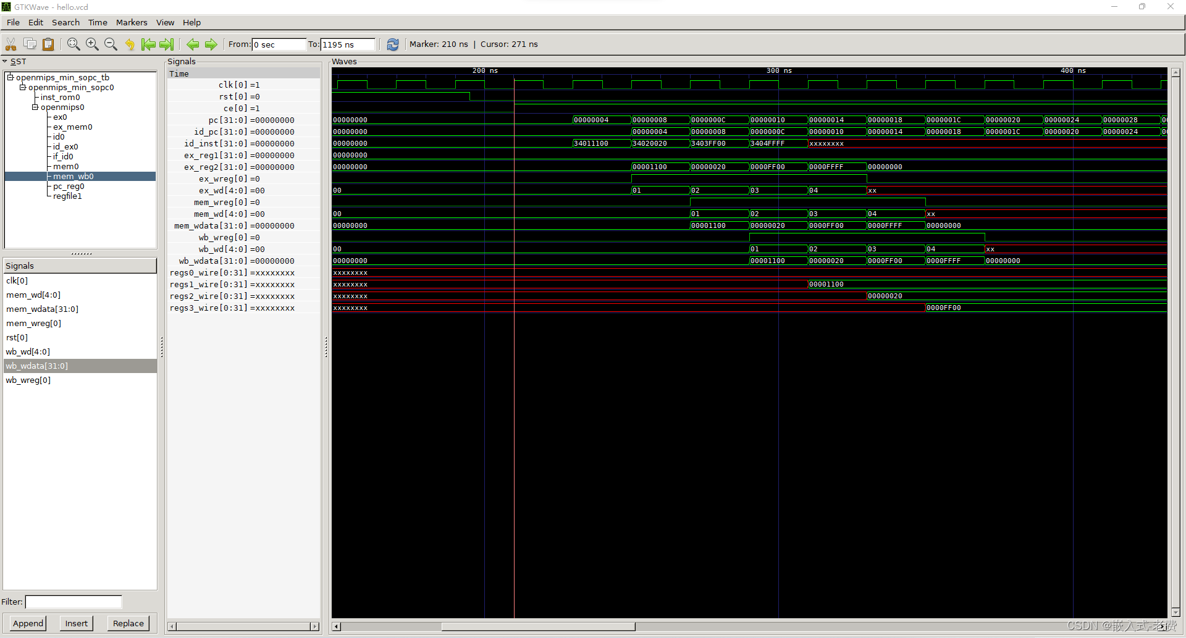Click the Filter text field
The image size is (1186, 638).
(x=74, y=602)
